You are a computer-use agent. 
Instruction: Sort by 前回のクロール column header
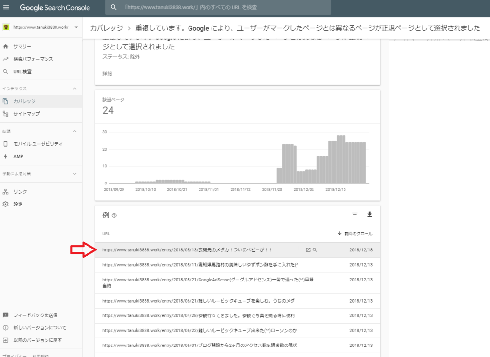pyautogui.click(x=358, y=233)
